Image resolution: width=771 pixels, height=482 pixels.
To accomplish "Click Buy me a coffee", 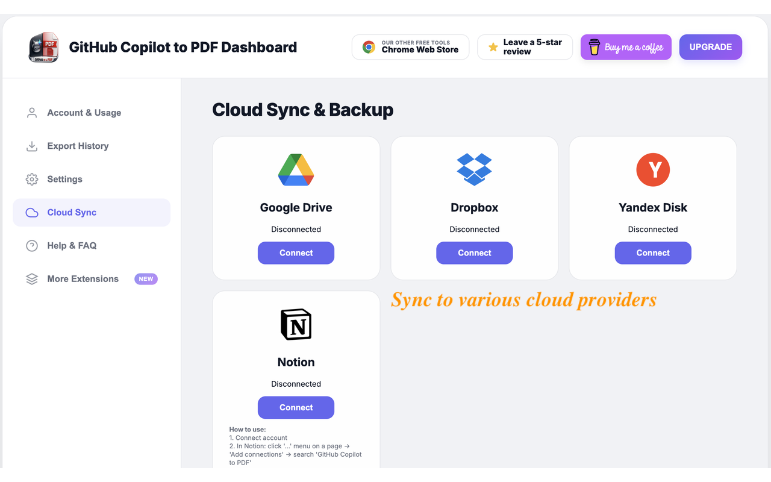I will [x=626, y=47].
